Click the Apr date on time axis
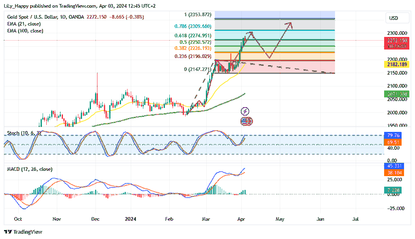This screenshot has height=239, width=415. coord(241,219)
